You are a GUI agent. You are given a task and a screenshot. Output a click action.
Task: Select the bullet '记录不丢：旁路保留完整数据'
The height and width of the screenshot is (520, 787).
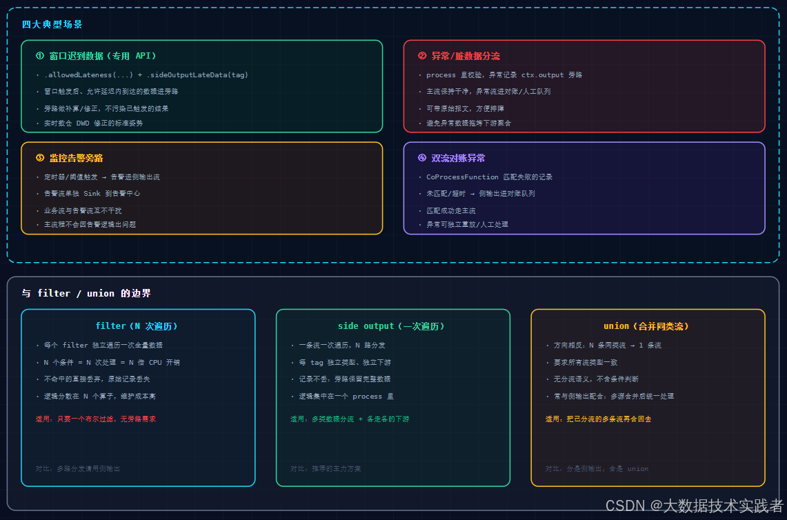point(344,379)
